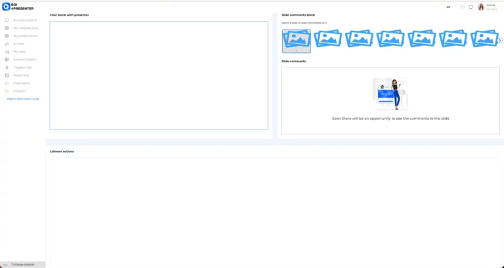Click the All presentations sidebar icon

[x=7, y=20]
